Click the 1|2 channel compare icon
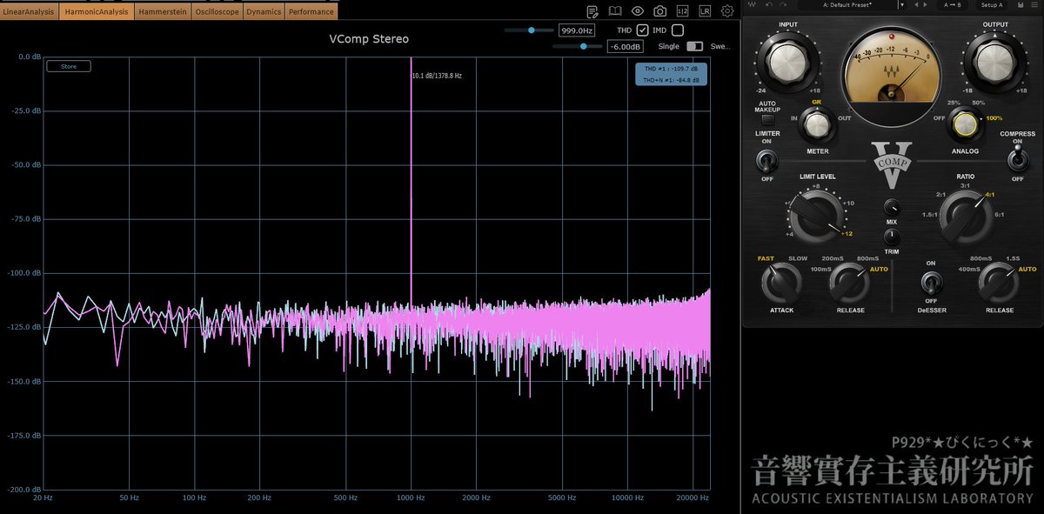This screenshot has width=1044, height=514. click(682, 11)
